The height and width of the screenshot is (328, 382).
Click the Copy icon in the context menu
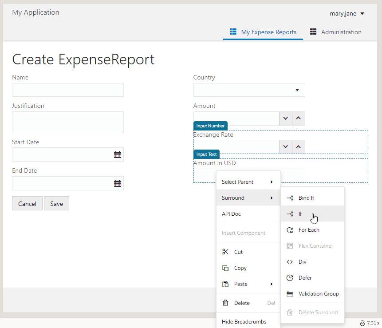pyautogui.click(x=225, y=268)
